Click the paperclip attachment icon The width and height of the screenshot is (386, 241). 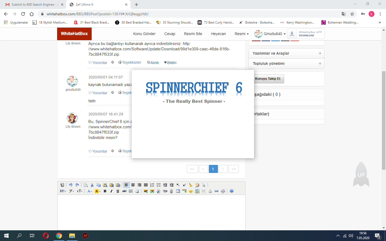tap(172, 191)
